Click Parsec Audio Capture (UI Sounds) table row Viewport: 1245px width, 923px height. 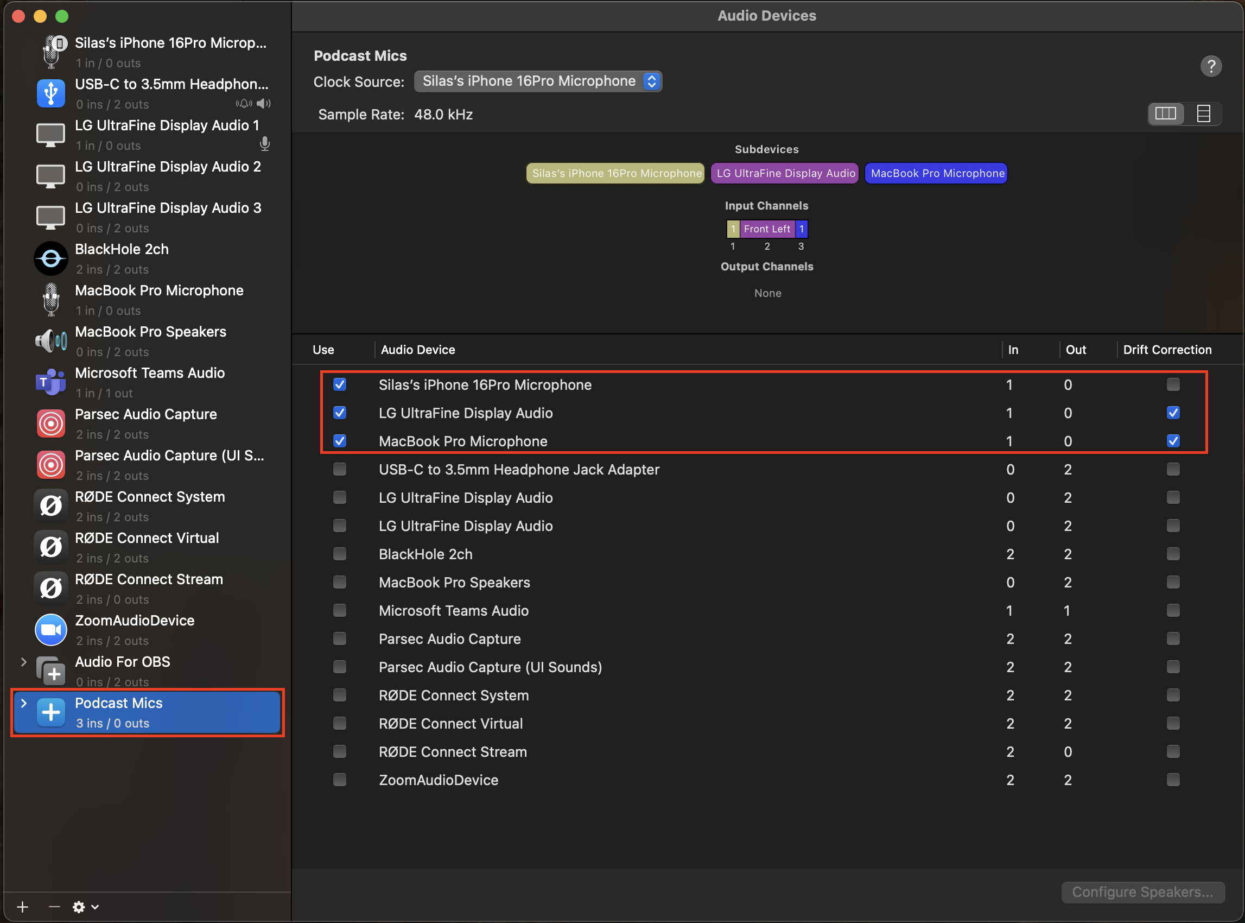767,667
